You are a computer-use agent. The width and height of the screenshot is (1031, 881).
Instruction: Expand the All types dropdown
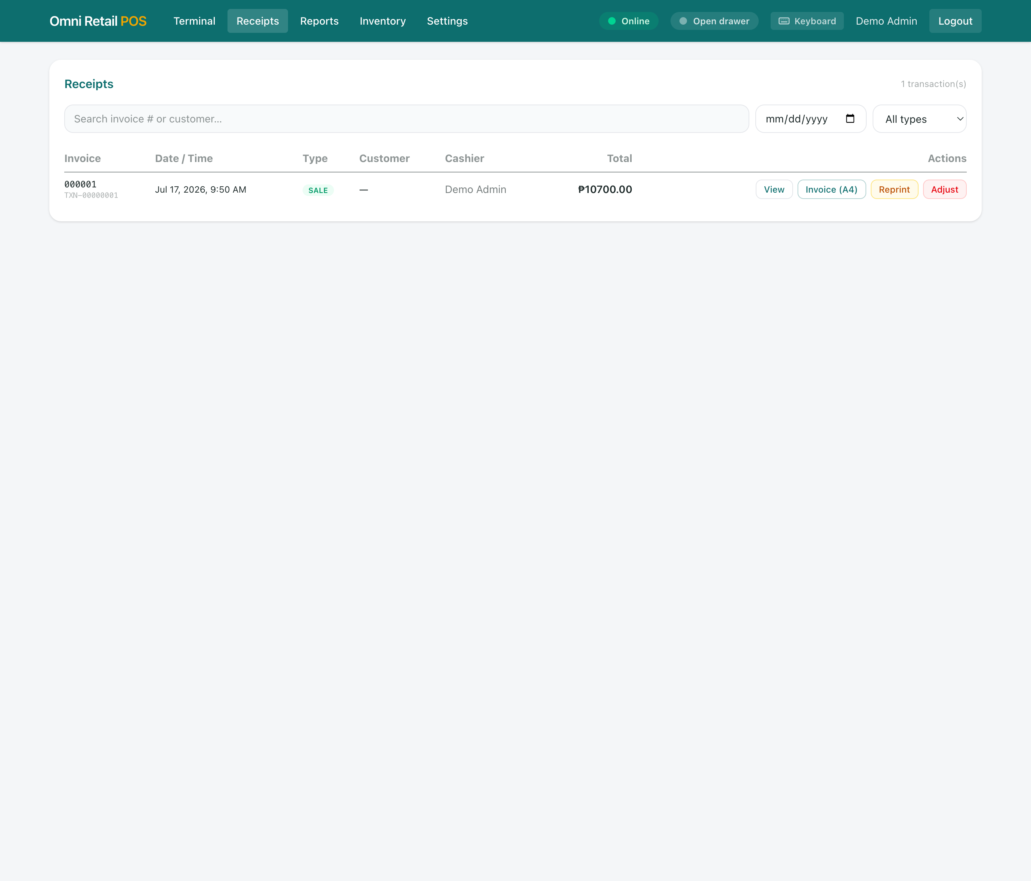(919, 119)
